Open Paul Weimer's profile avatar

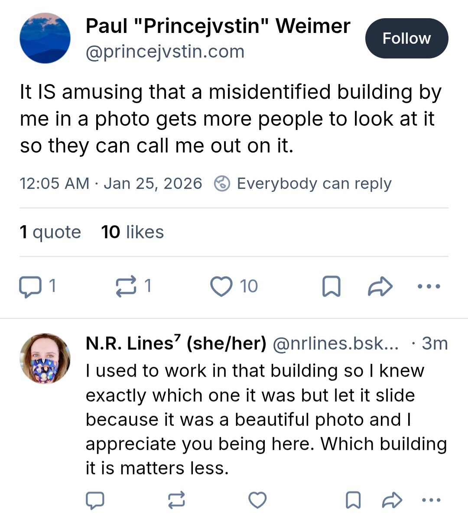click(45, 38)
